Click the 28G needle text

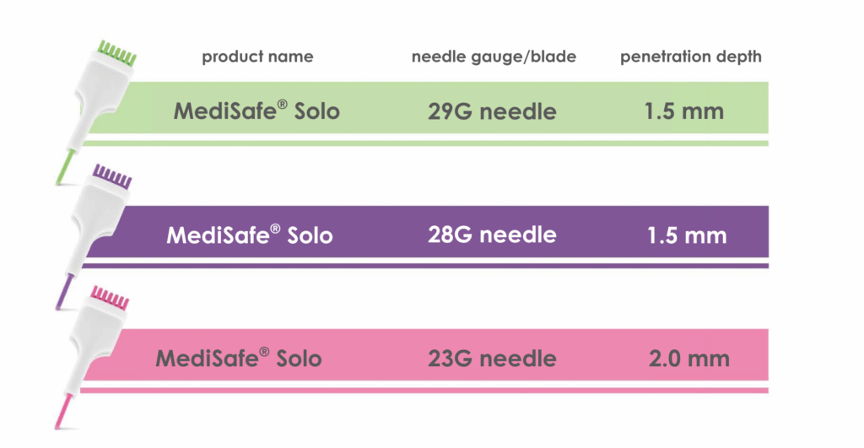tap(492, 234)
